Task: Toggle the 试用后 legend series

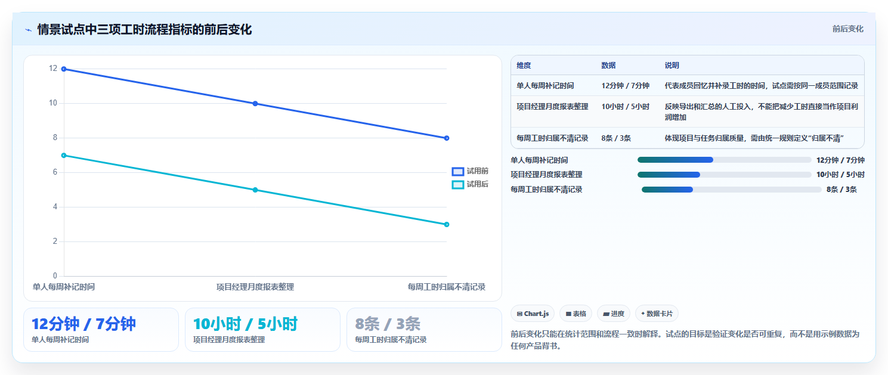Action: 470,184
